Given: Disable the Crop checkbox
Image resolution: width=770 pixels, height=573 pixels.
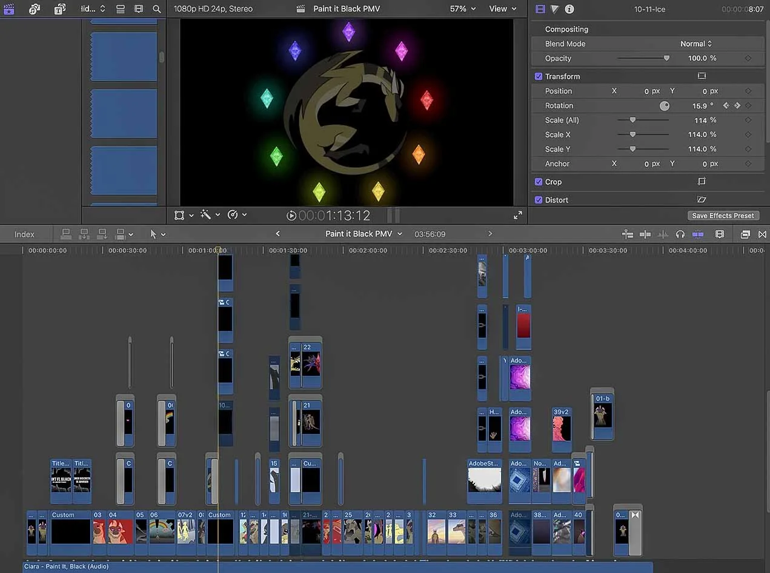Looking at the screenshot, I should tap(538, 182).
